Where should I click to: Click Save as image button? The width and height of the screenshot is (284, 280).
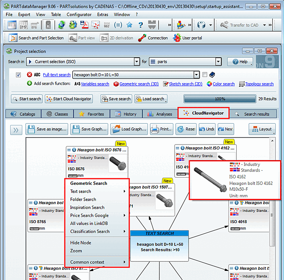(x=47, y=129)
